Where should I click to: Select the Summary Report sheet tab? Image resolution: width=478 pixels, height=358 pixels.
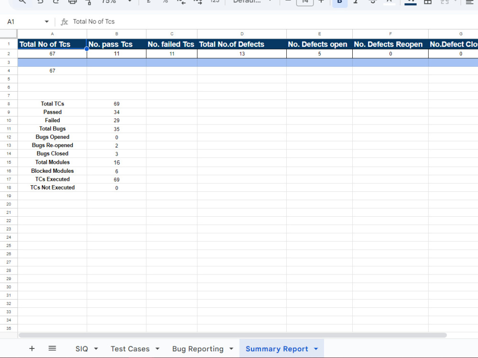pos(277,349)
